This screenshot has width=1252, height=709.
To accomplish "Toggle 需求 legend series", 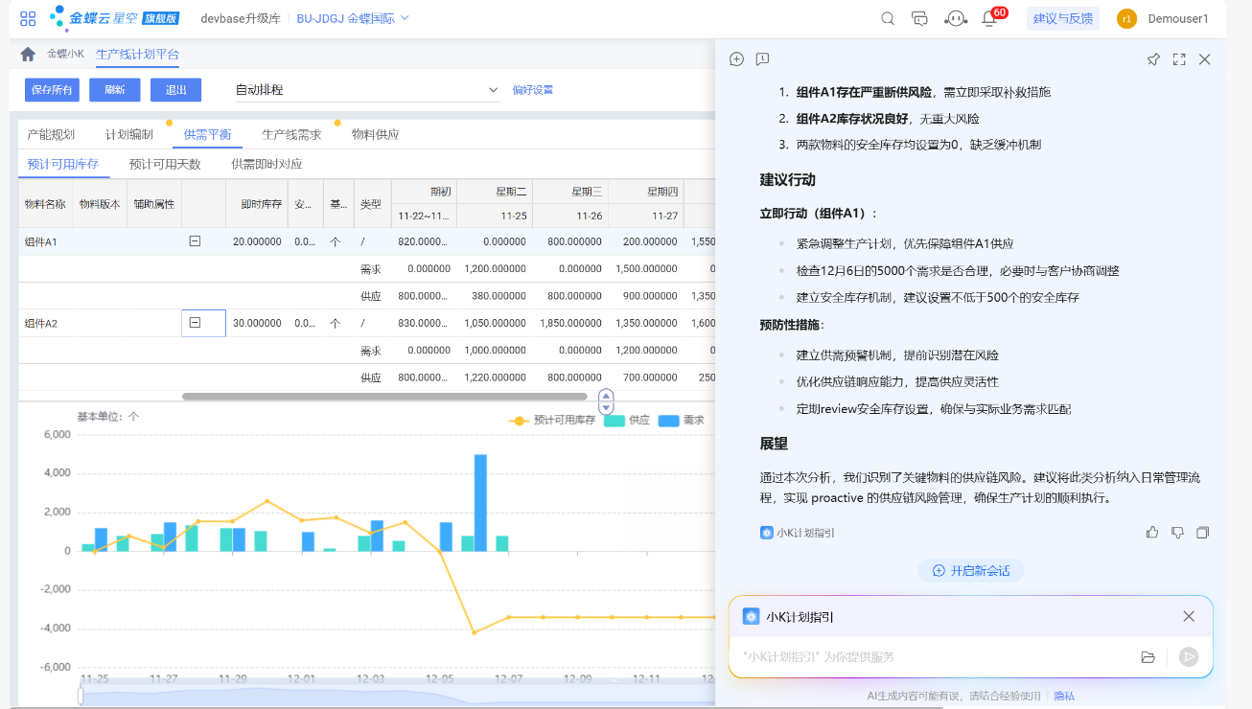I will pyautogui.click(x=682, y=420).
